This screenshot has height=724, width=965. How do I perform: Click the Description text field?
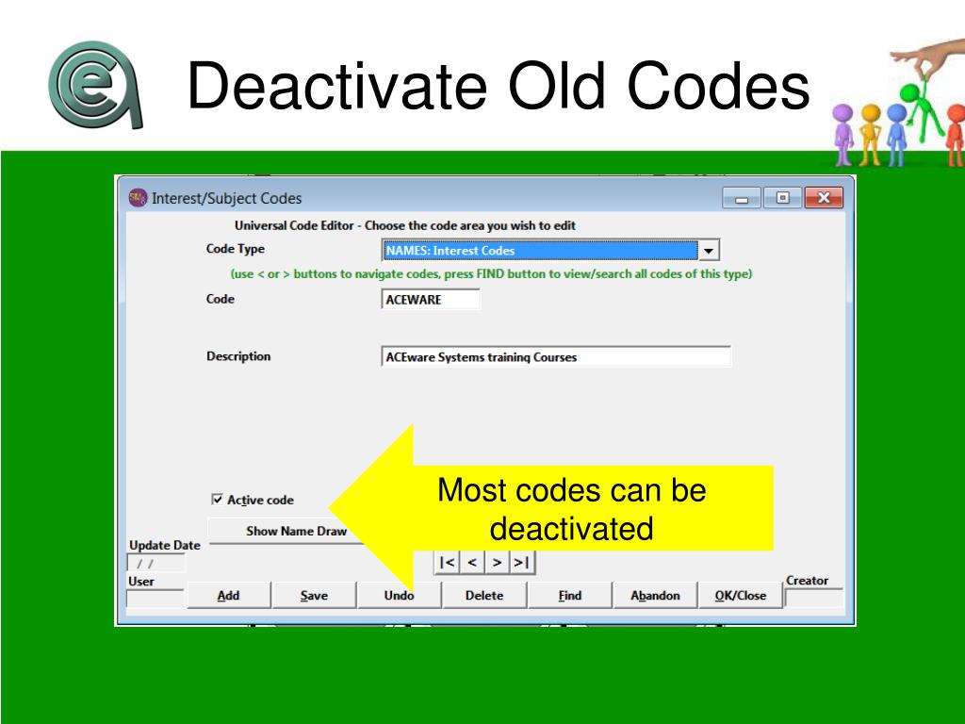coord(556,357)
